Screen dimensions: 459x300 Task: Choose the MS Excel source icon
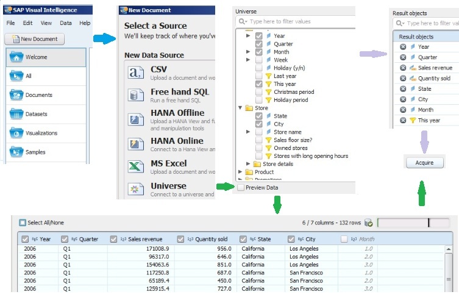[135, 166]
